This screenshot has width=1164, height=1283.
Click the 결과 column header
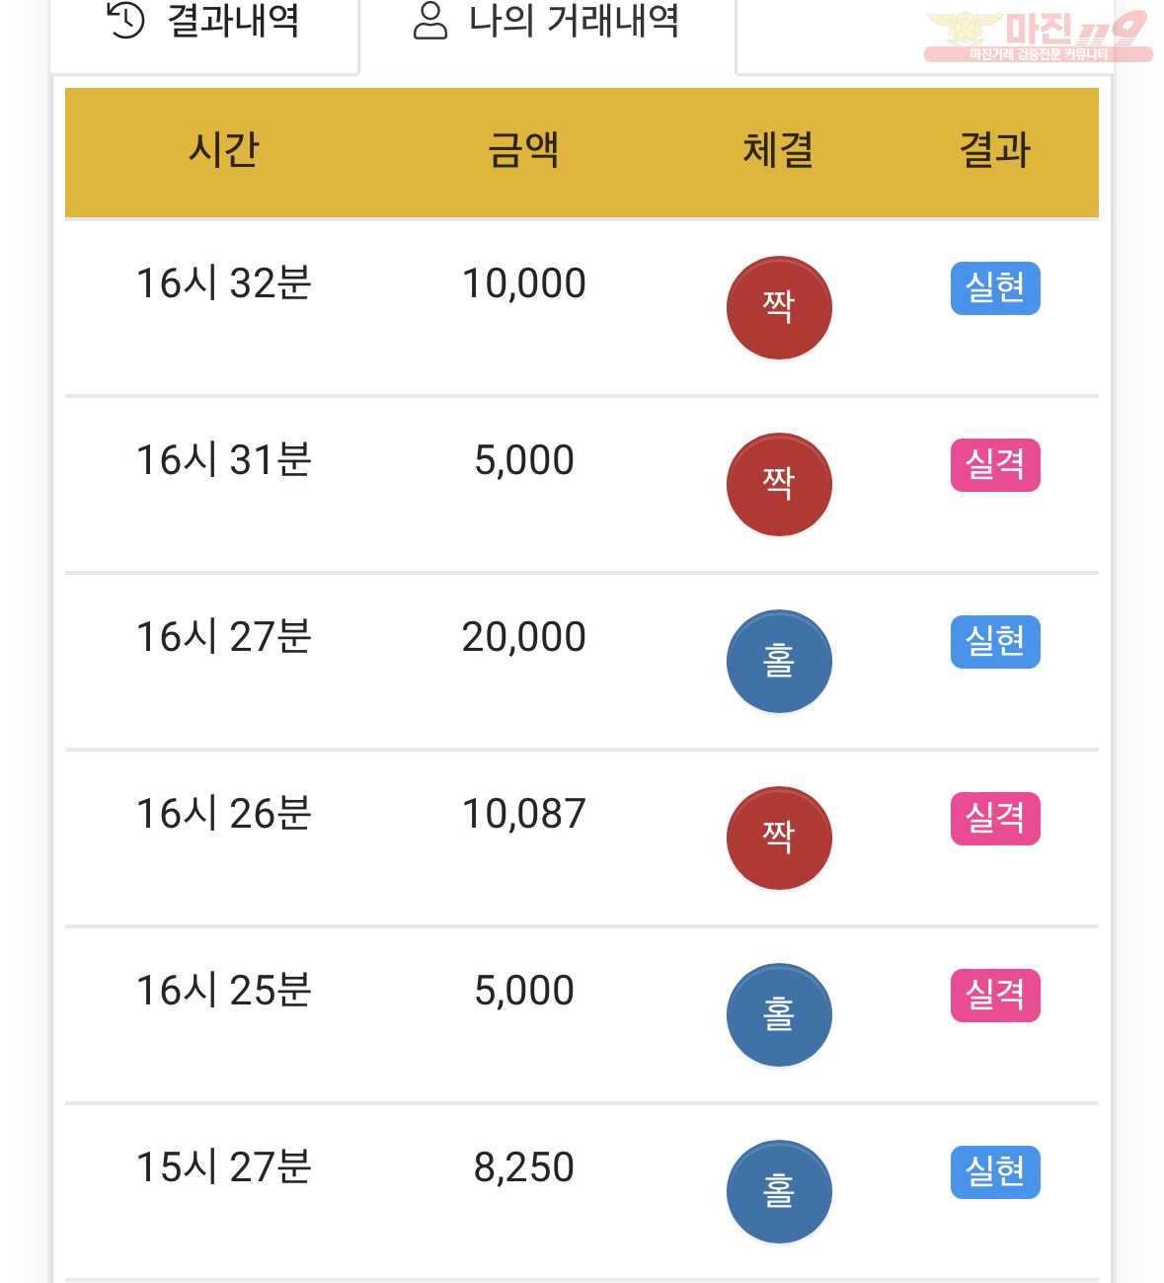(x=995, y=151)
